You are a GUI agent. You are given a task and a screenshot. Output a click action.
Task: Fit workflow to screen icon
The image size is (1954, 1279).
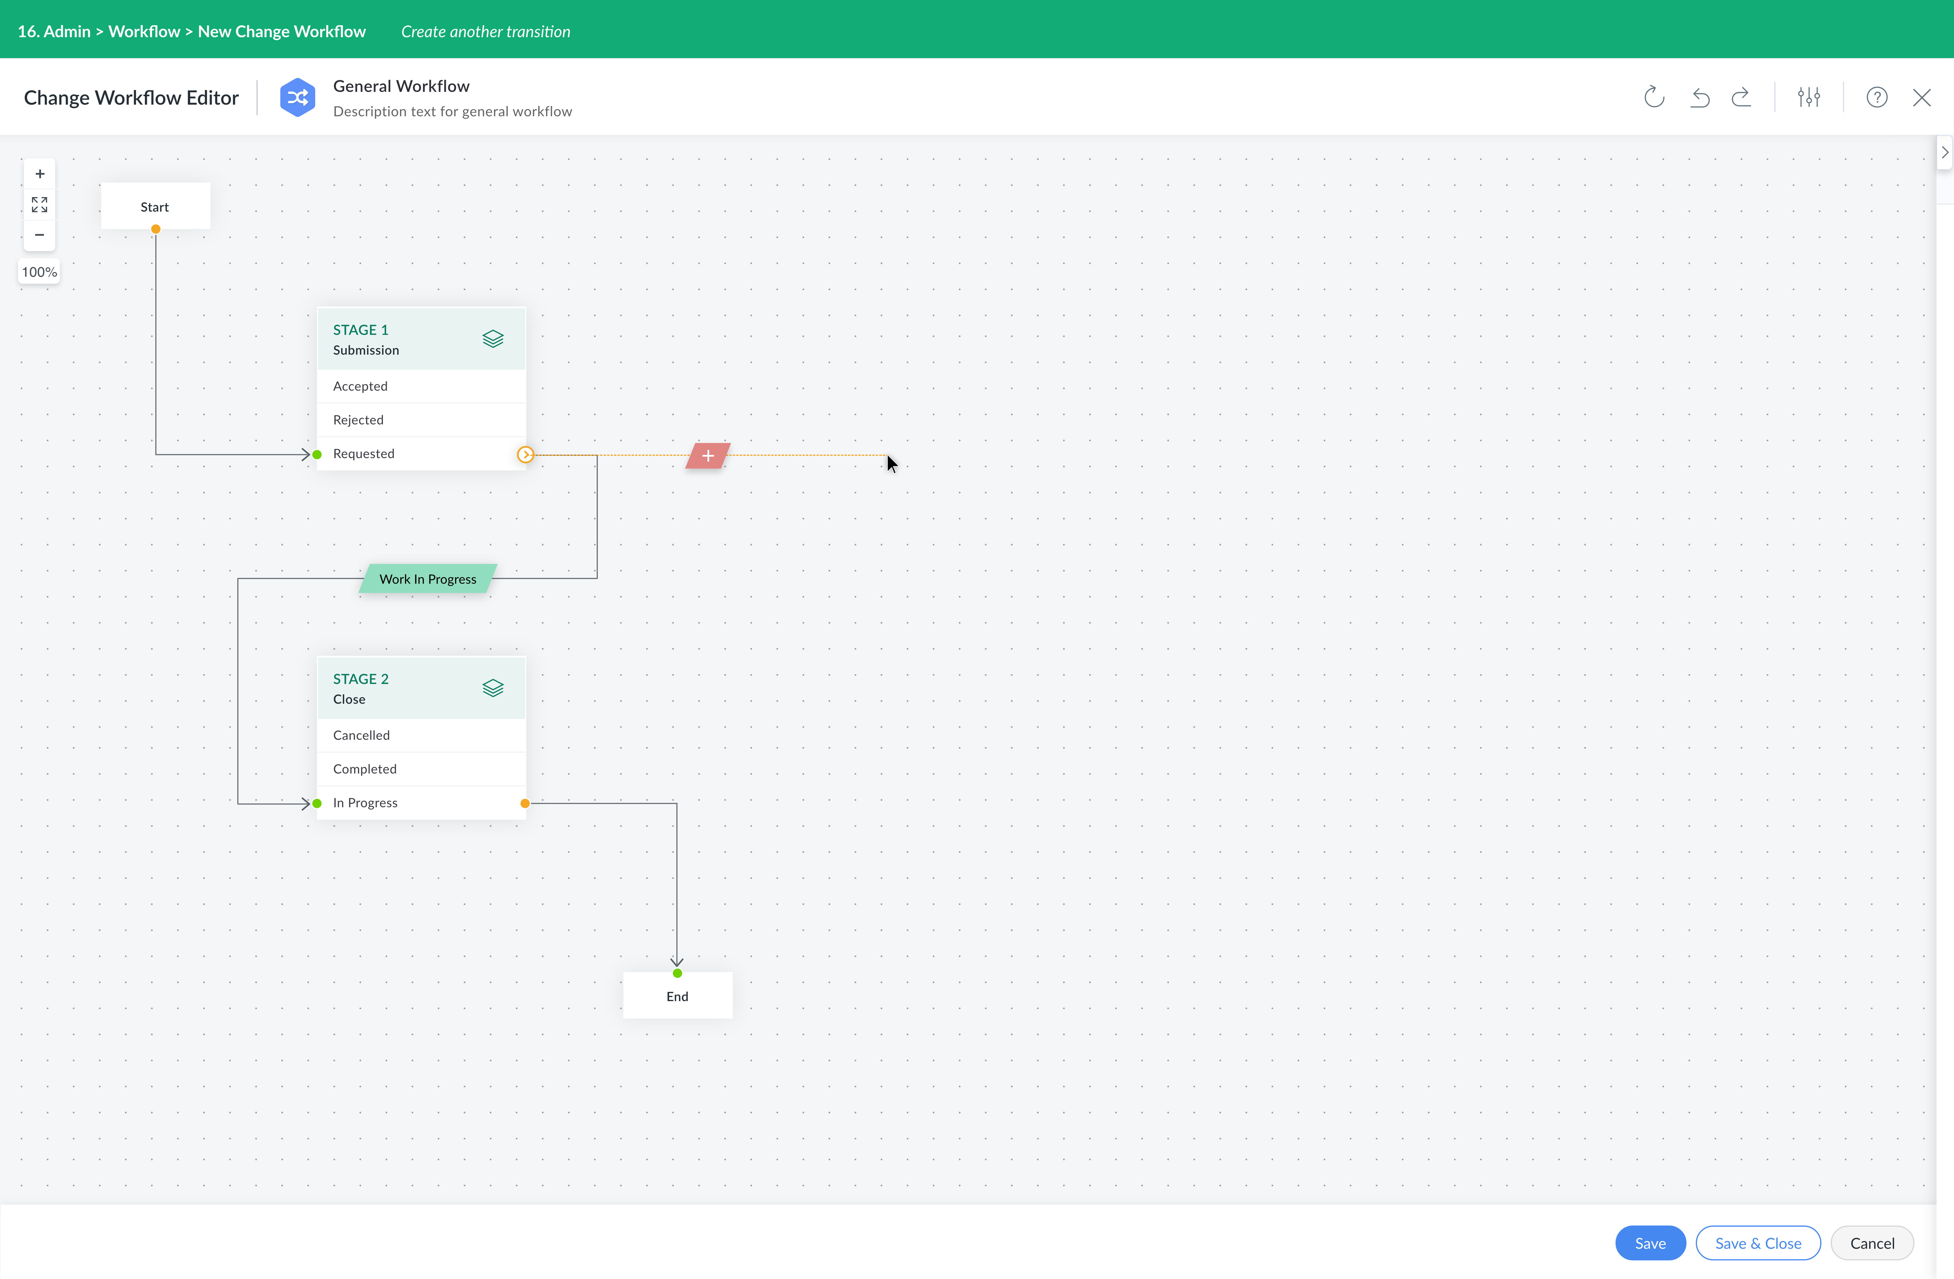coord(40,204)
